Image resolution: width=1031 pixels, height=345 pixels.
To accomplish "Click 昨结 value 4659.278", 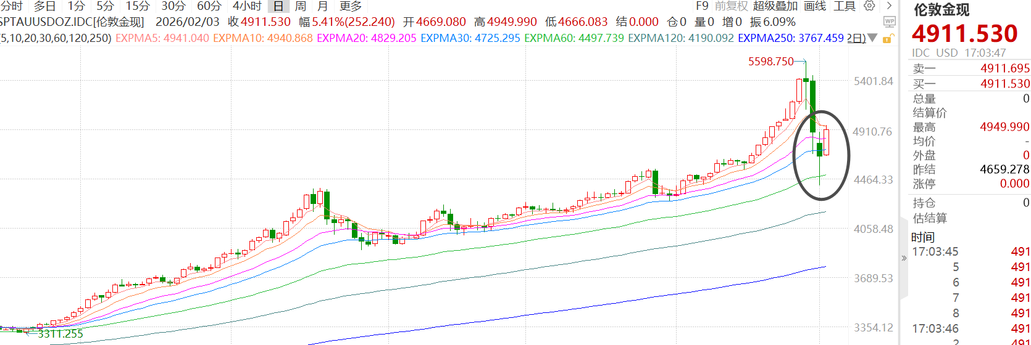I will [1005, 169].
